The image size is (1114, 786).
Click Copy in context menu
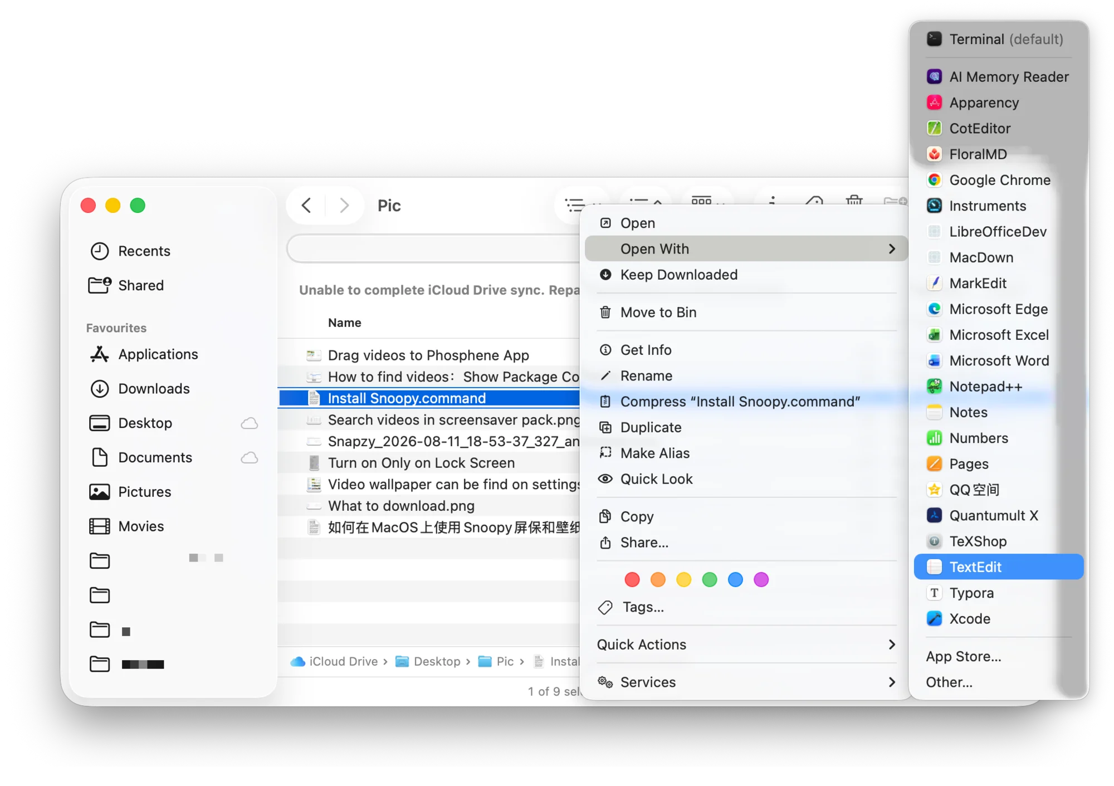tap(746, 516)
